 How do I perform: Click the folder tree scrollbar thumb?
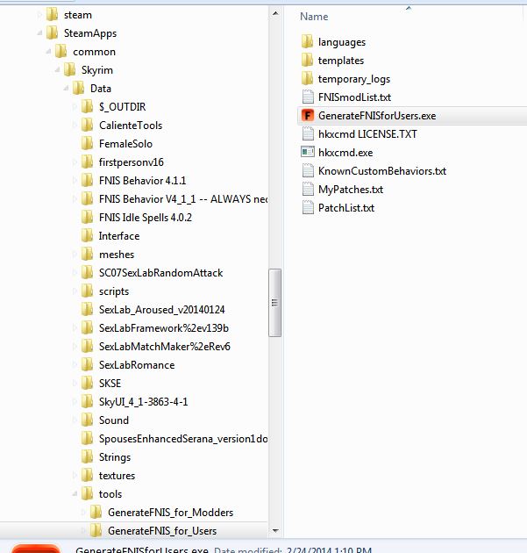274,303
